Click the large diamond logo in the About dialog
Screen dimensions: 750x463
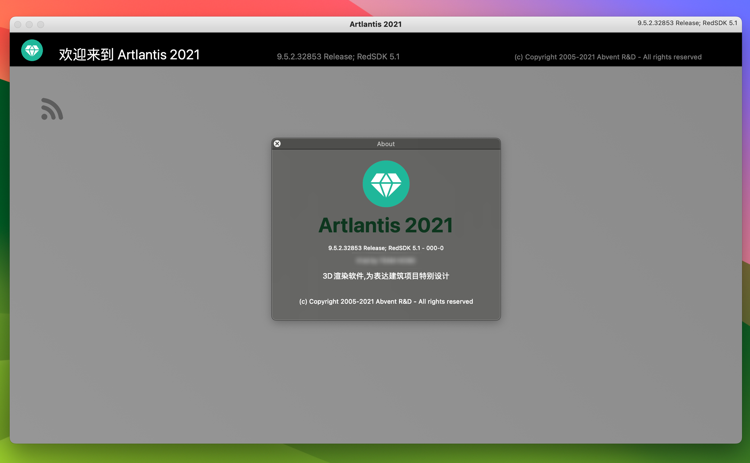386,184
